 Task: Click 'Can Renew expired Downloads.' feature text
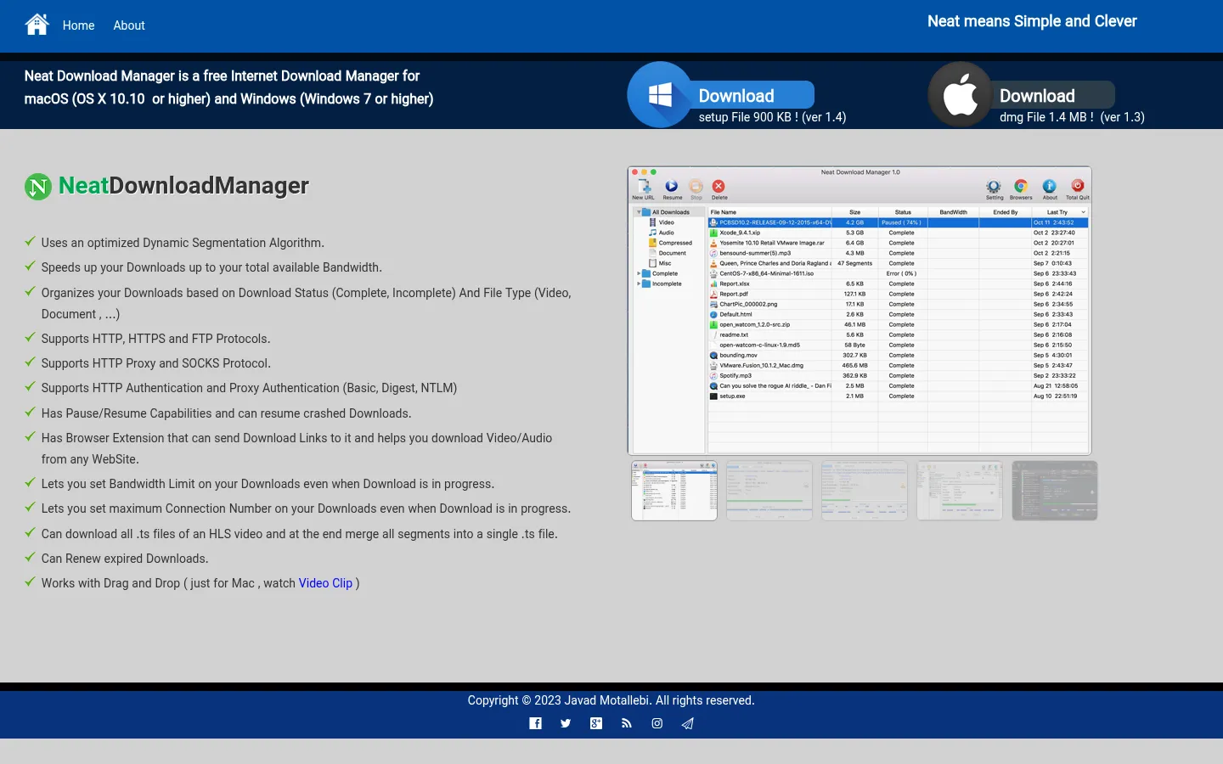[x=125, y=559]
